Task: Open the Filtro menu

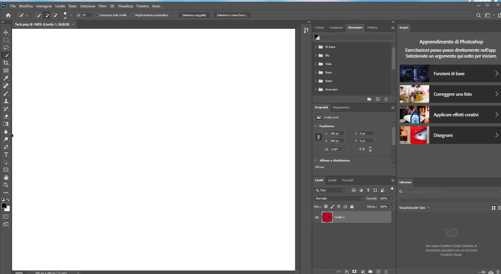Action: 102,6
